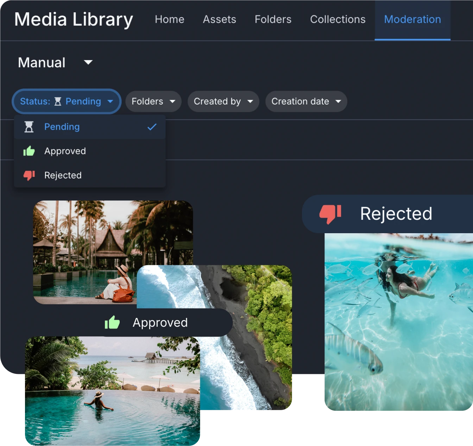This screenshot has width=473, height=446.
Task: Expand the Manual moderation type dropdown
Action: pos(55,63)
